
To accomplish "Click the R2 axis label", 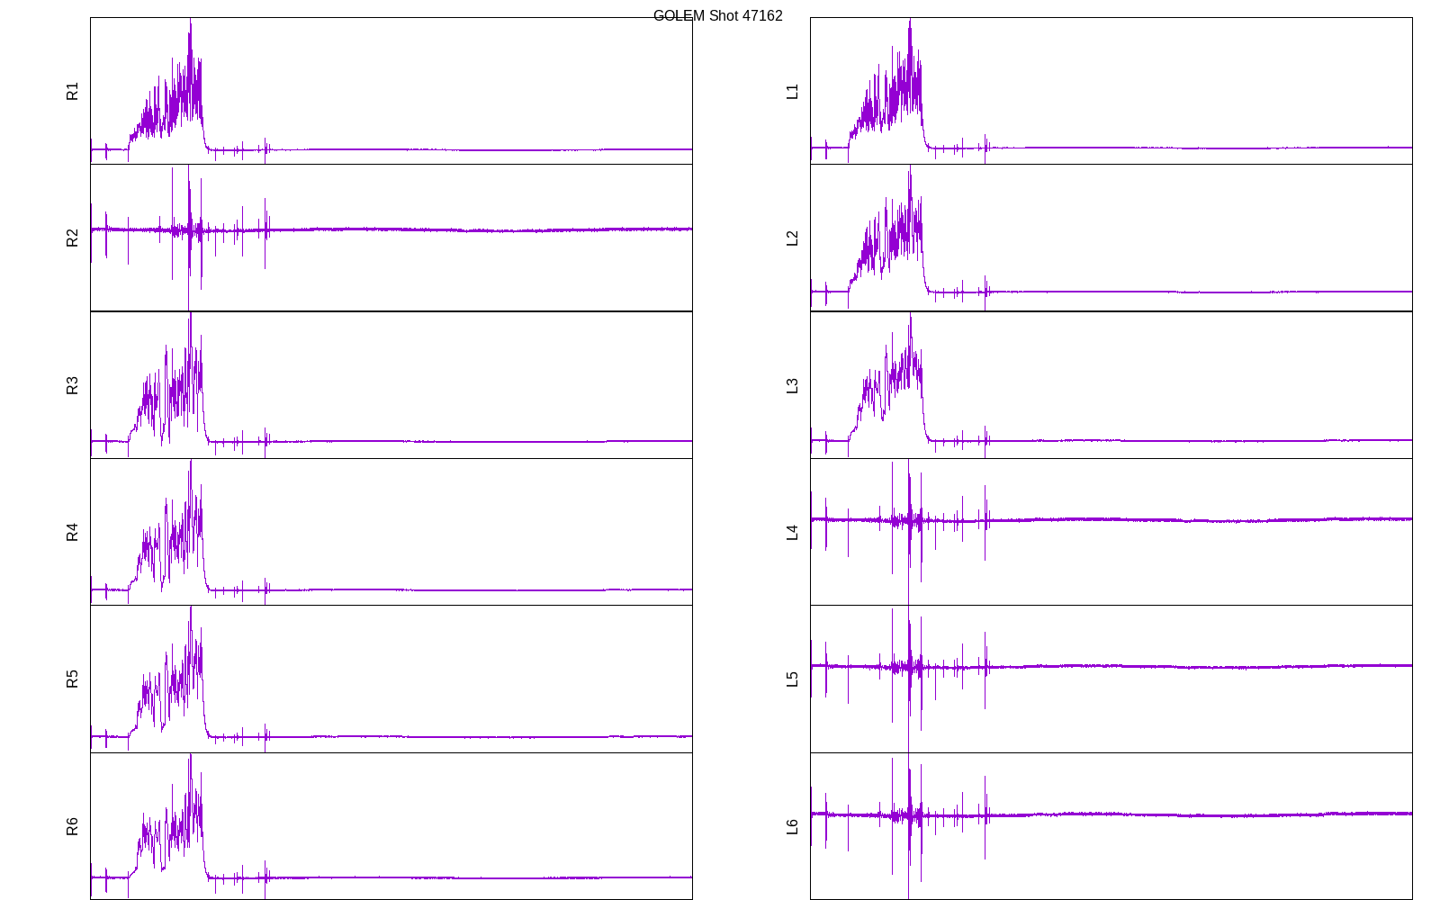I will [x=73, y=238].
